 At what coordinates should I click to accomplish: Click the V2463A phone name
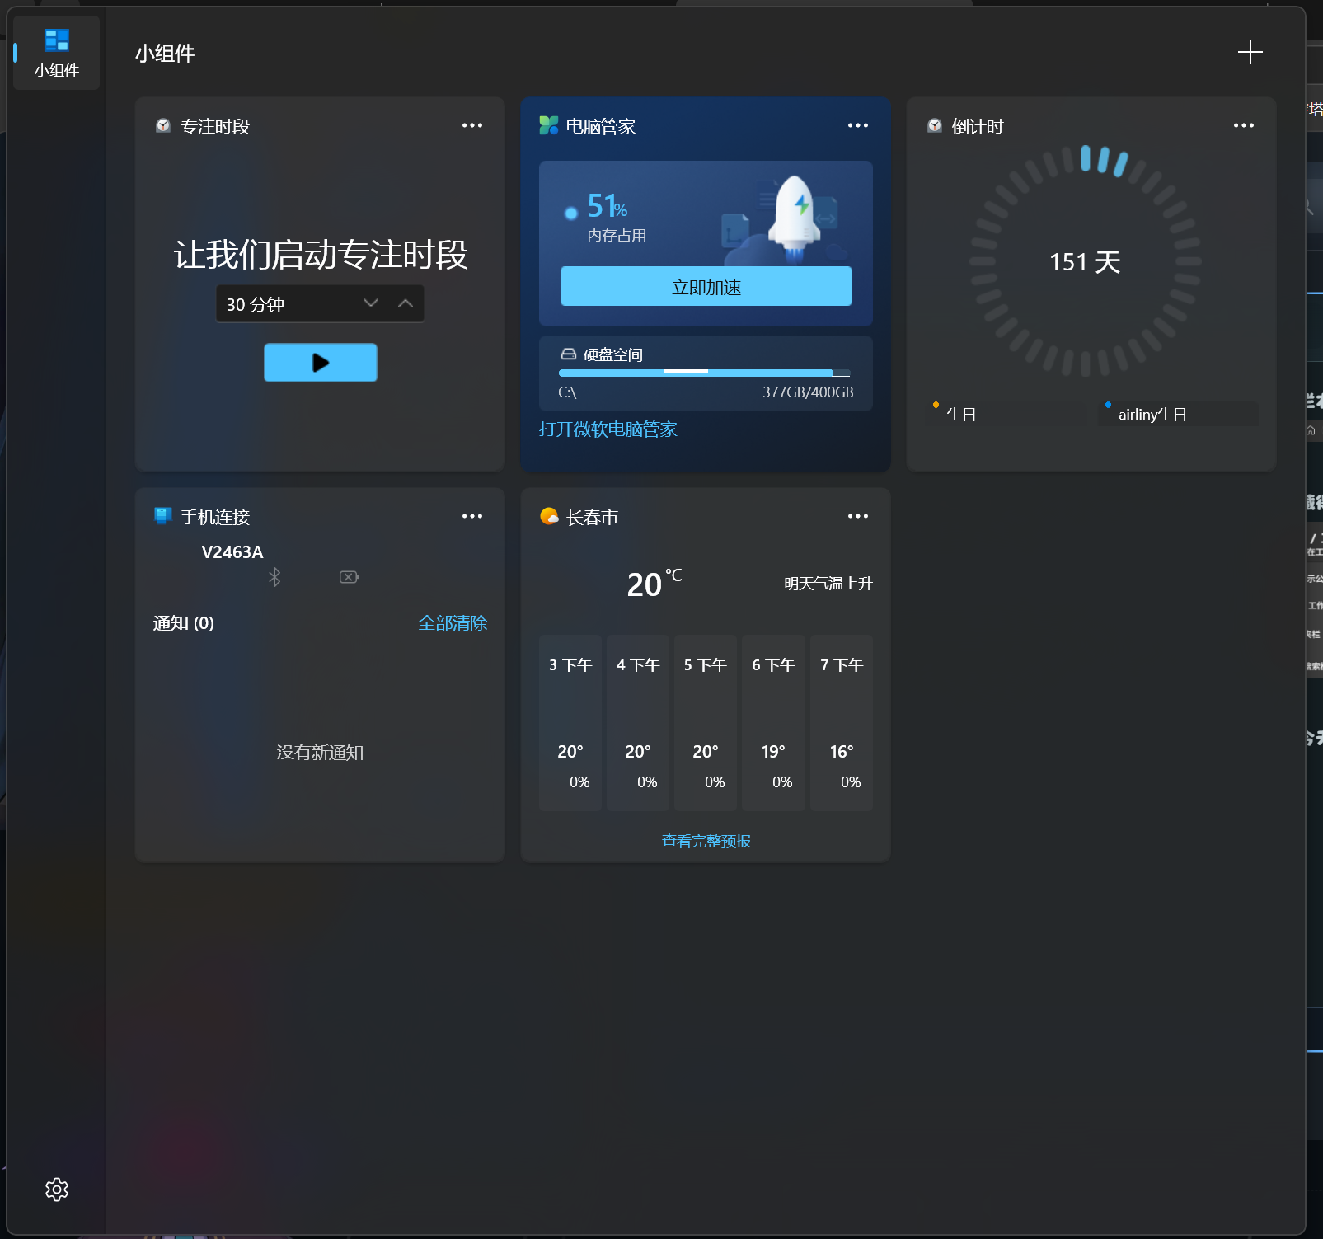[x=232, y=552]
